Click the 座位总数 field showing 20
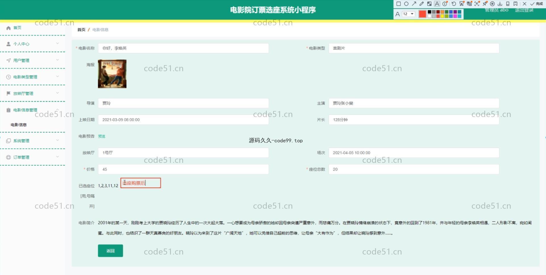The width and height of the screenshot is (546, 275). [x=414, y=169]
